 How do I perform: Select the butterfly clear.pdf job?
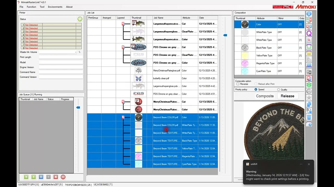(152, 78)
